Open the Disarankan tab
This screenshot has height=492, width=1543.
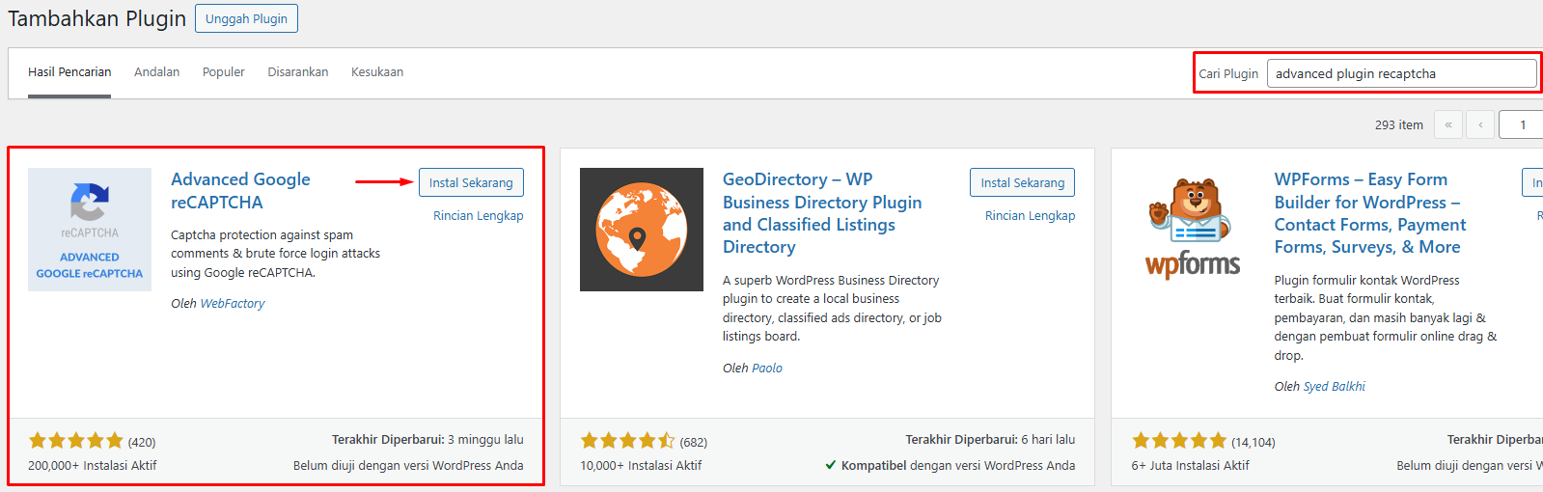pos(298,72)
